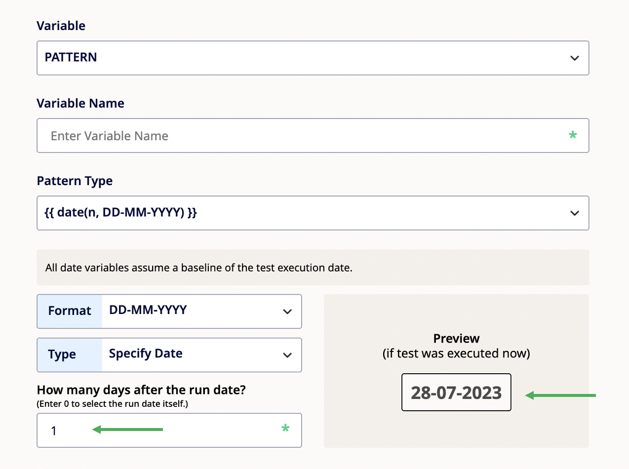The height and width of the screenshot is (469, 629).
Task: Click the blue Format label tab
Action: click(70, 311)
